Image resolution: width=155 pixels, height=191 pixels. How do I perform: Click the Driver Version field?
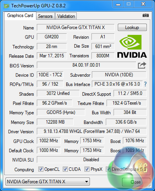[92, 131]
